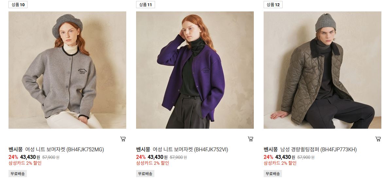Add gray knit bomber jacket to cart
384x183 pixels.
pyautogui.click(x=123, y=139)
